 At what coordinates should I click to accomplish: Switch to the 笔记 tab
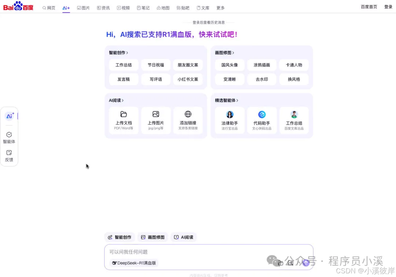click(143, 8)
